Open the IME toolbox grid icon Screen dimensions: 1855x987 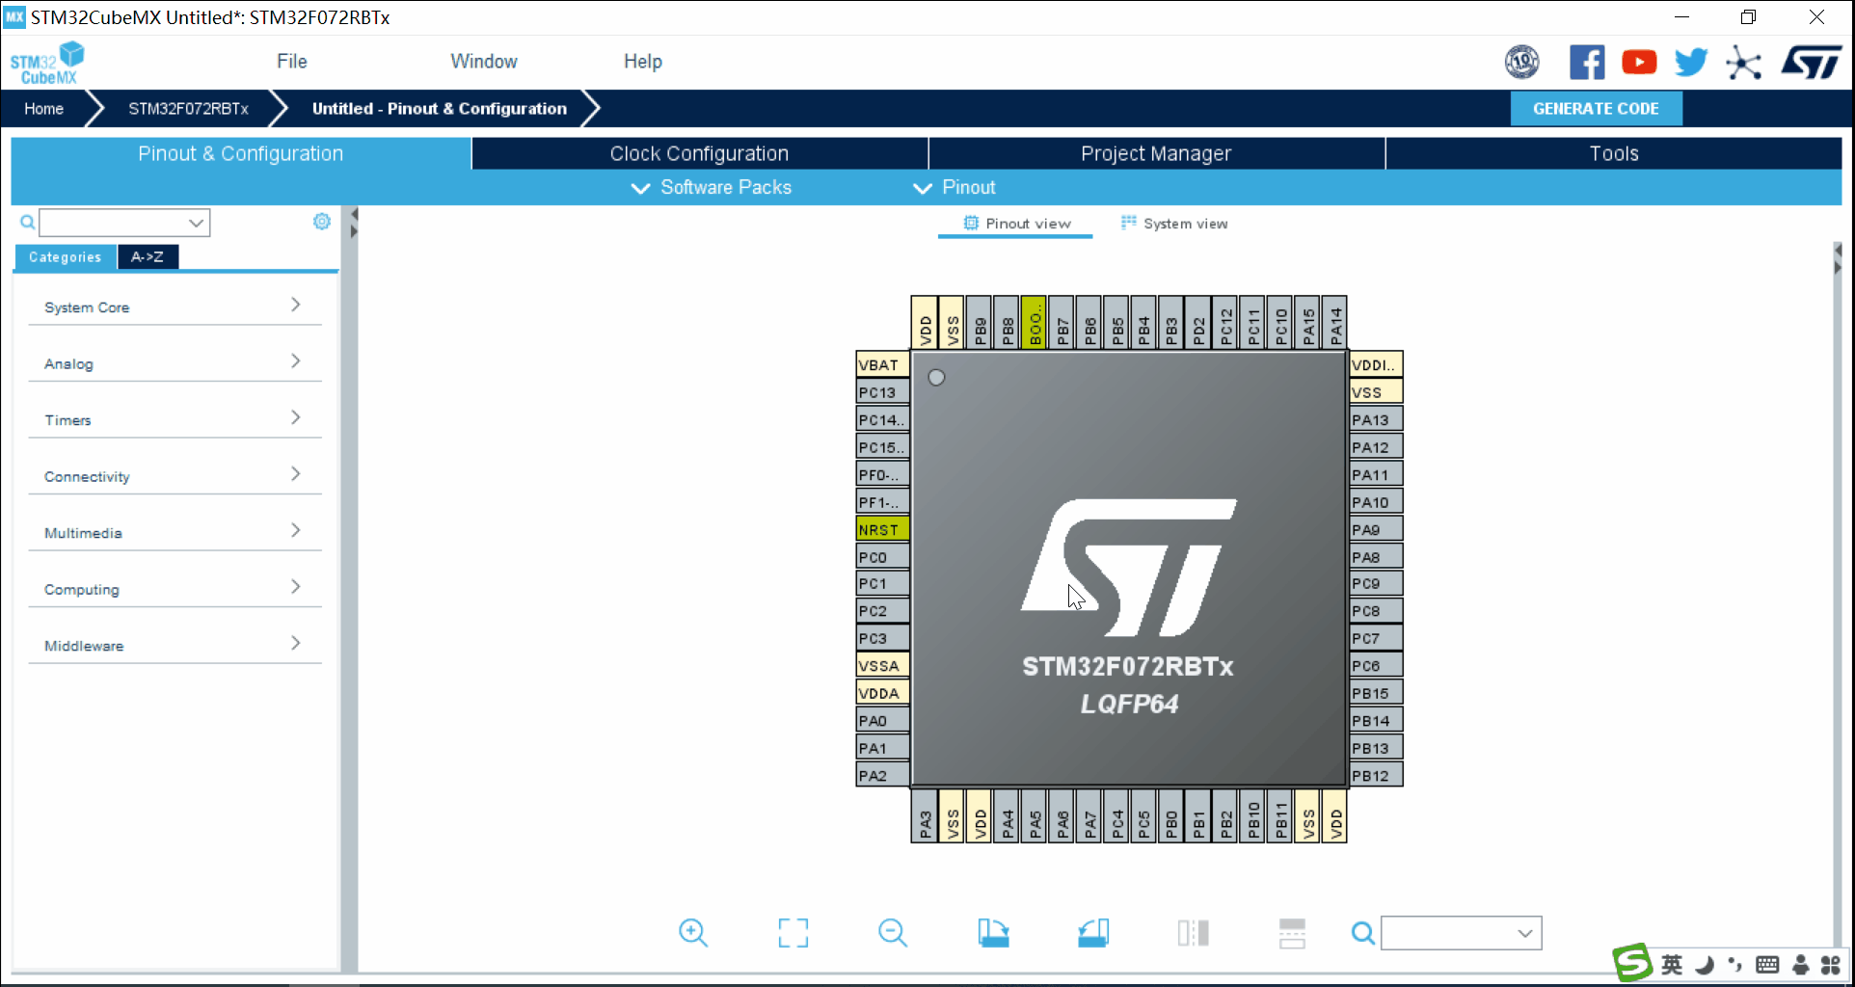click(1831, 965)
